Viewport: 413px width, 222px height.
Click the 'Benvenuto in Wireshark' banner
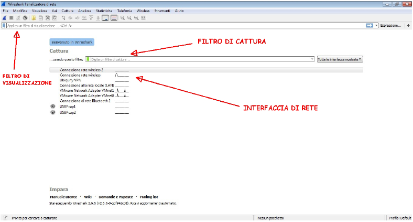point(72,42)
